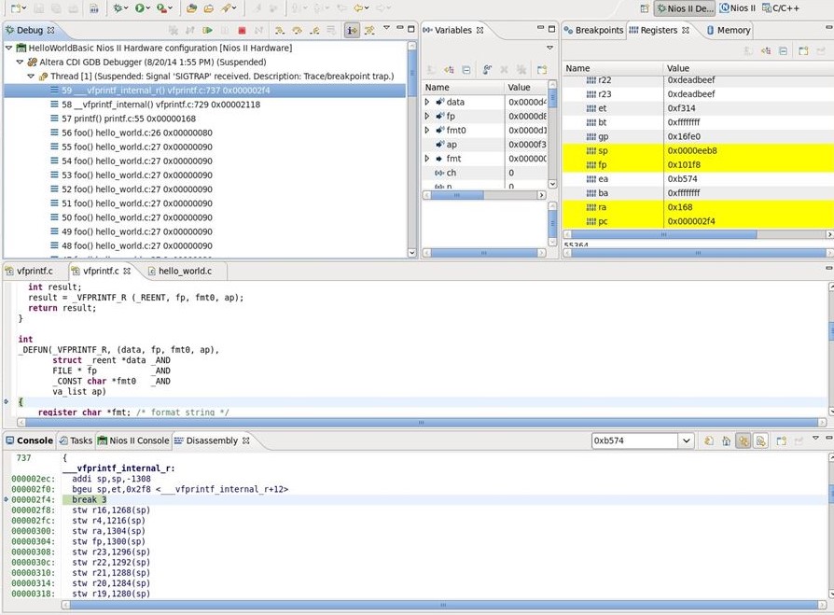834x615 pixels.
Task: Expand the data variable entry
Action: (x=427, y=103)
